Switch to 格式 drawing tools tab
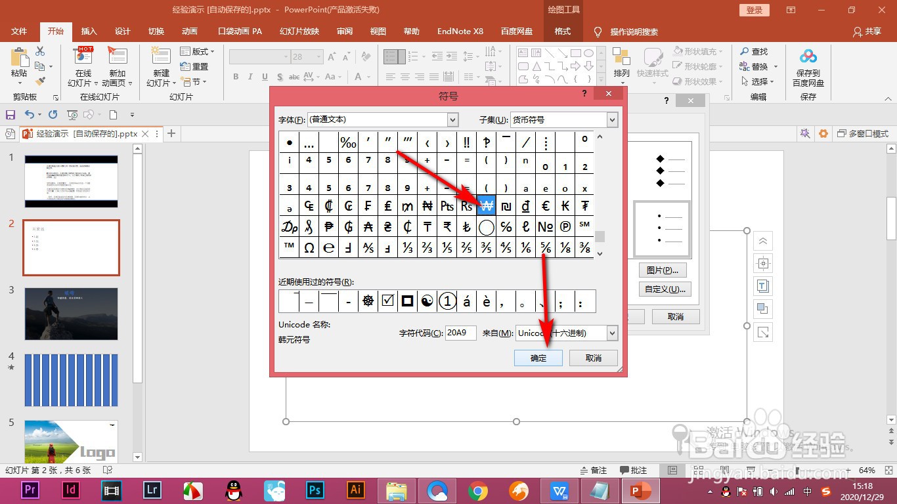The width and height of the screenshot is (897, 504). [x=563, y=31]
